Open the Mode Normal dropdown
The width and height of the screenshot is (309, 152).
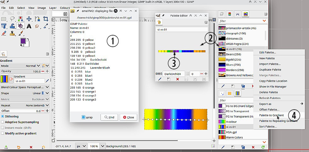point(33,66)
